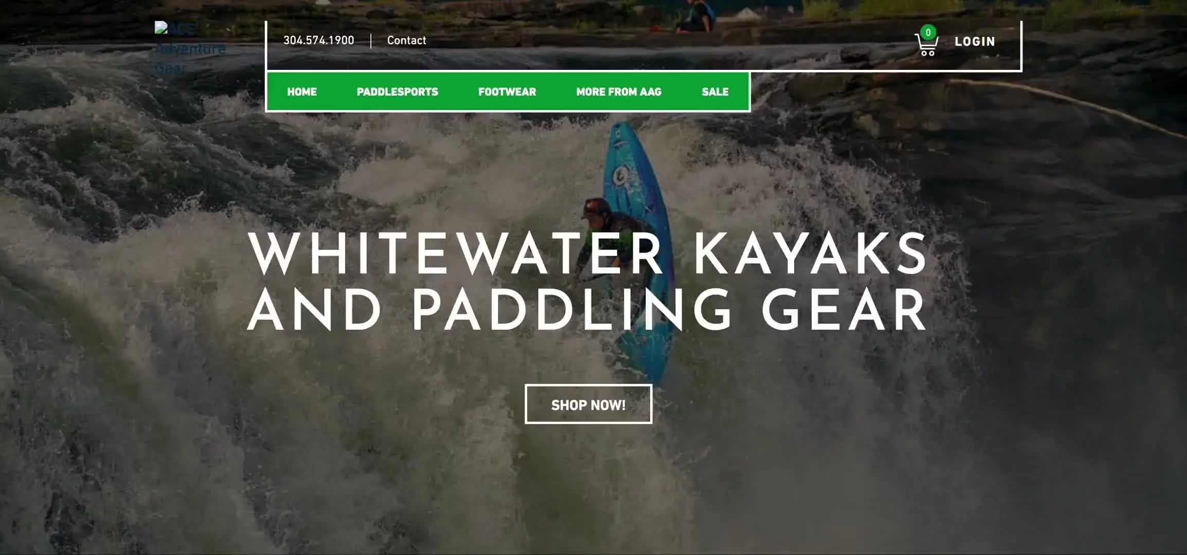
Task: Open the LOGIN link
Action: tap(975, 42)
